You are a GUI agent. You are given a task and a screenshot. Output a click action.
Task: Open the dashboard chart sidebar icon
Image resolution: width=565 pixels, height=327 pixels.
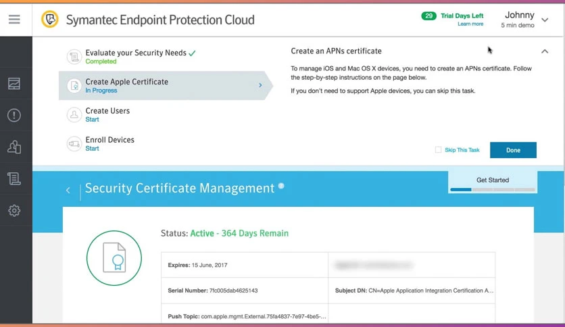click(14, 84)
